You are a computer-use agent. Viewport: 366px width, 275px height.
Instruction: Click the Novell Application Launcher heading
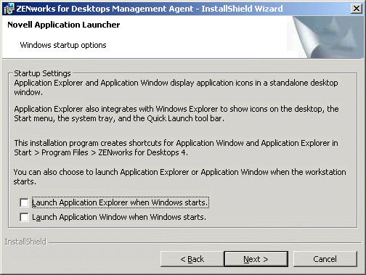tap(64, 25)
